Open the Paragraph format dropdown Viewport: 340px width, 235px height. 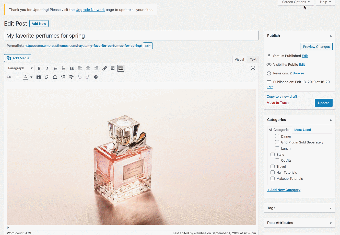pos(20,68)
